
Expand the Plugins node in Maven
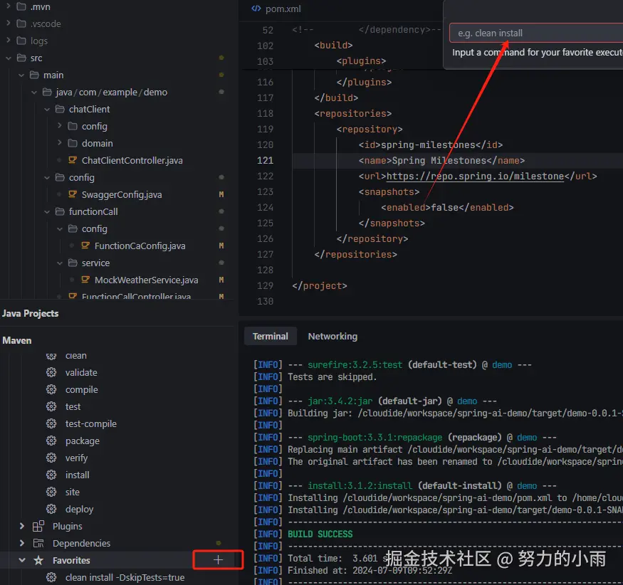pyautogui.click(x=22, y=526)
